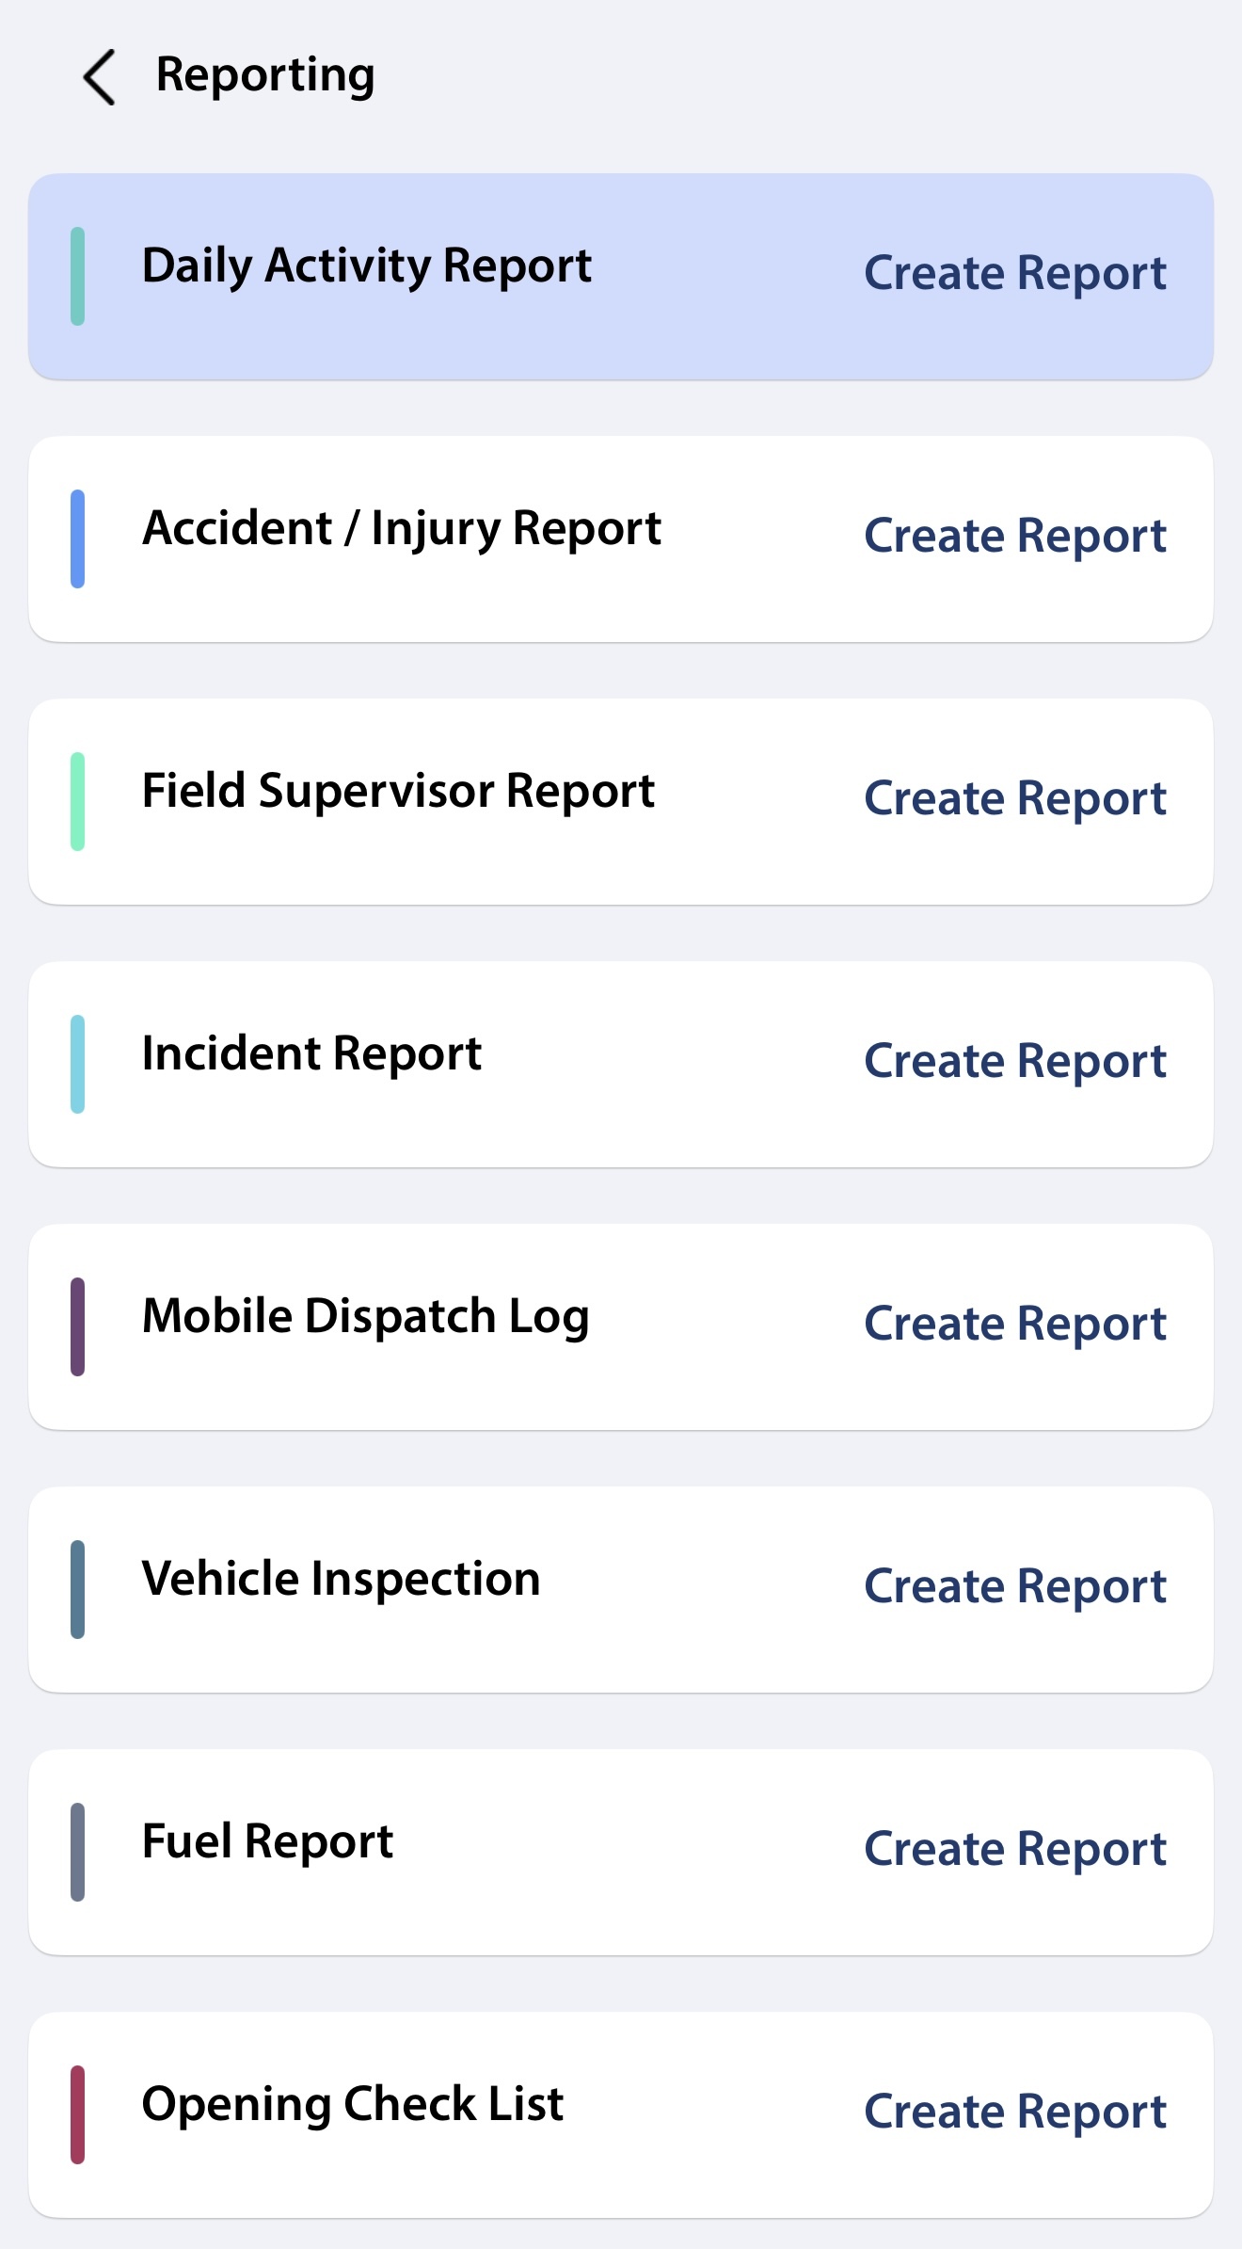Choose the Vehicle Inspection title
Screen dimensions: 1242x2249
coord(341,1580)
